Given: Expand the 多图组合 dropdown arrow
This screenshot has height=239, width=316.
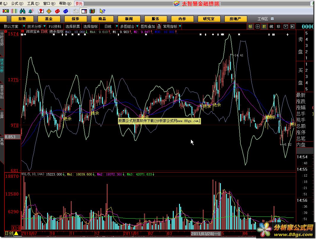Looking at the screenshot, I should pyautogui.click(x=137, y=26).
